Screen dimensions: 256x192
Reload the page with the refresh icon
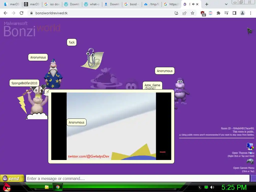click(x=21, y=13)
